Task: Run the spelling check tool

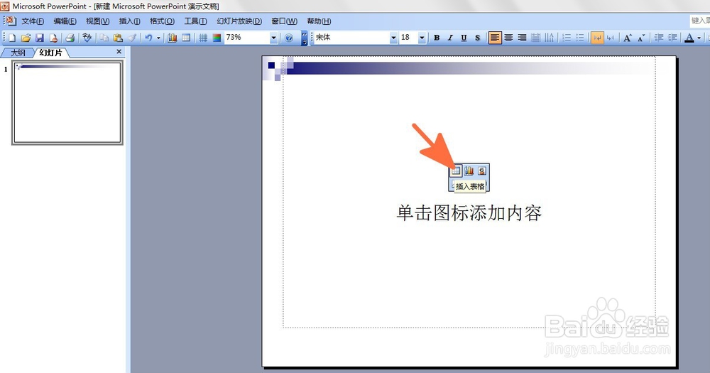Action: click(x=87, y=38)
